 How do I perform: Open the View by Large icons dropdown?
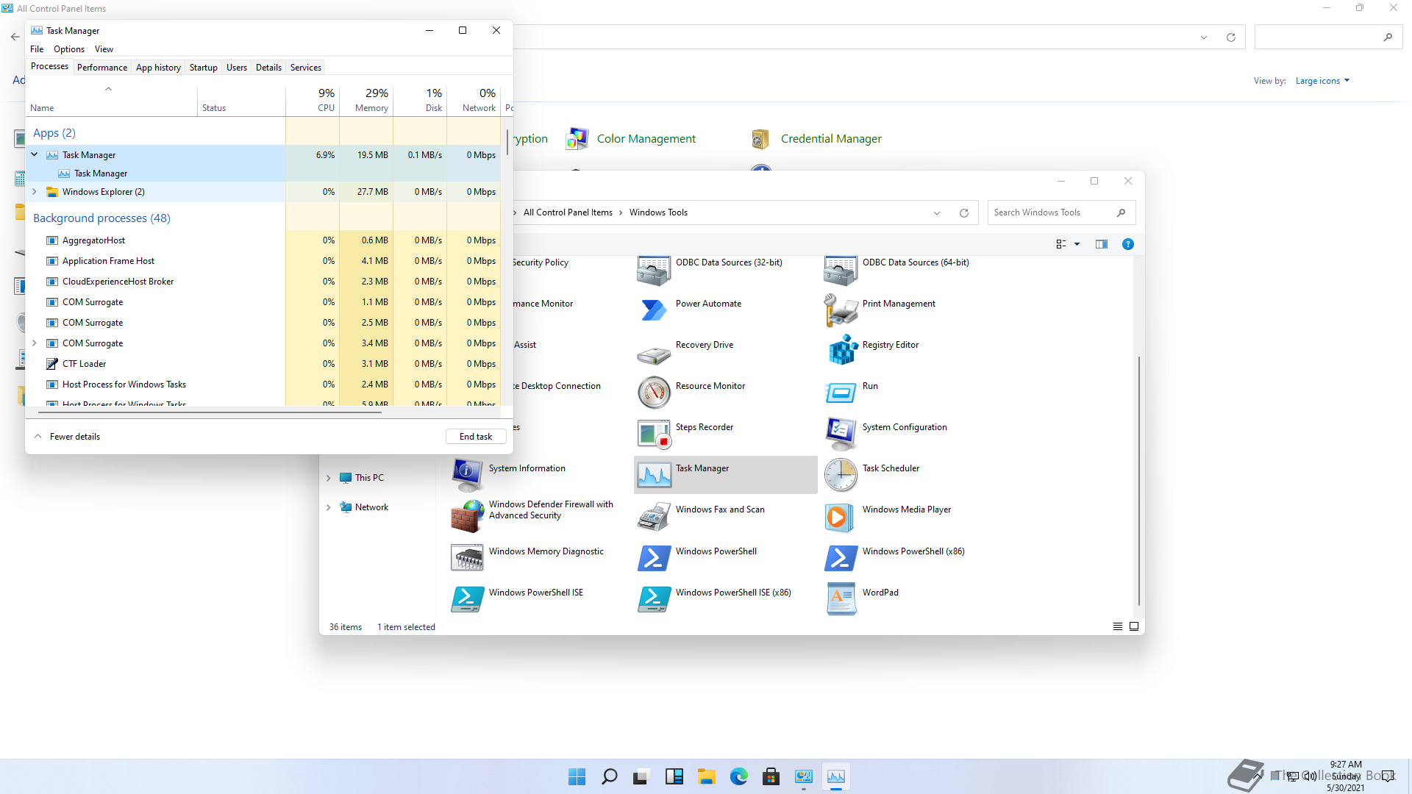coord(1322,81)
